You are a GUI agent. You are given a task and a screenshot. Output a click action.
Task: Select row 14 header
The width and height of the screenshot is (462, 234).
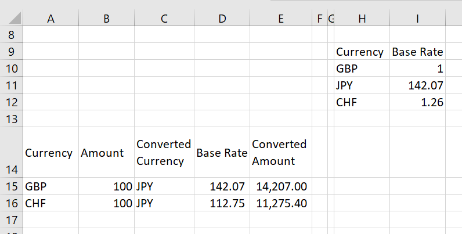11,152
